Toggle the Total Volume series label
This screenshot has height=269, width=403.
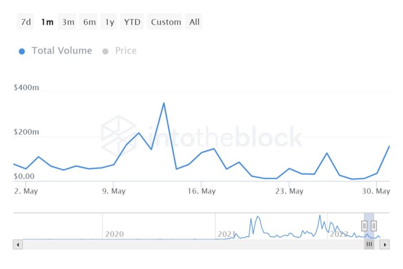[x=62, y=51]
